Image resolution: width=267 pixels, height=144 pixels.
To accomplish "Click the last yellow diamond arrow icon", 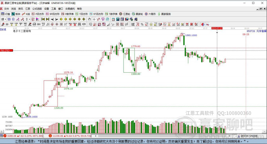I will pos(84,19).
